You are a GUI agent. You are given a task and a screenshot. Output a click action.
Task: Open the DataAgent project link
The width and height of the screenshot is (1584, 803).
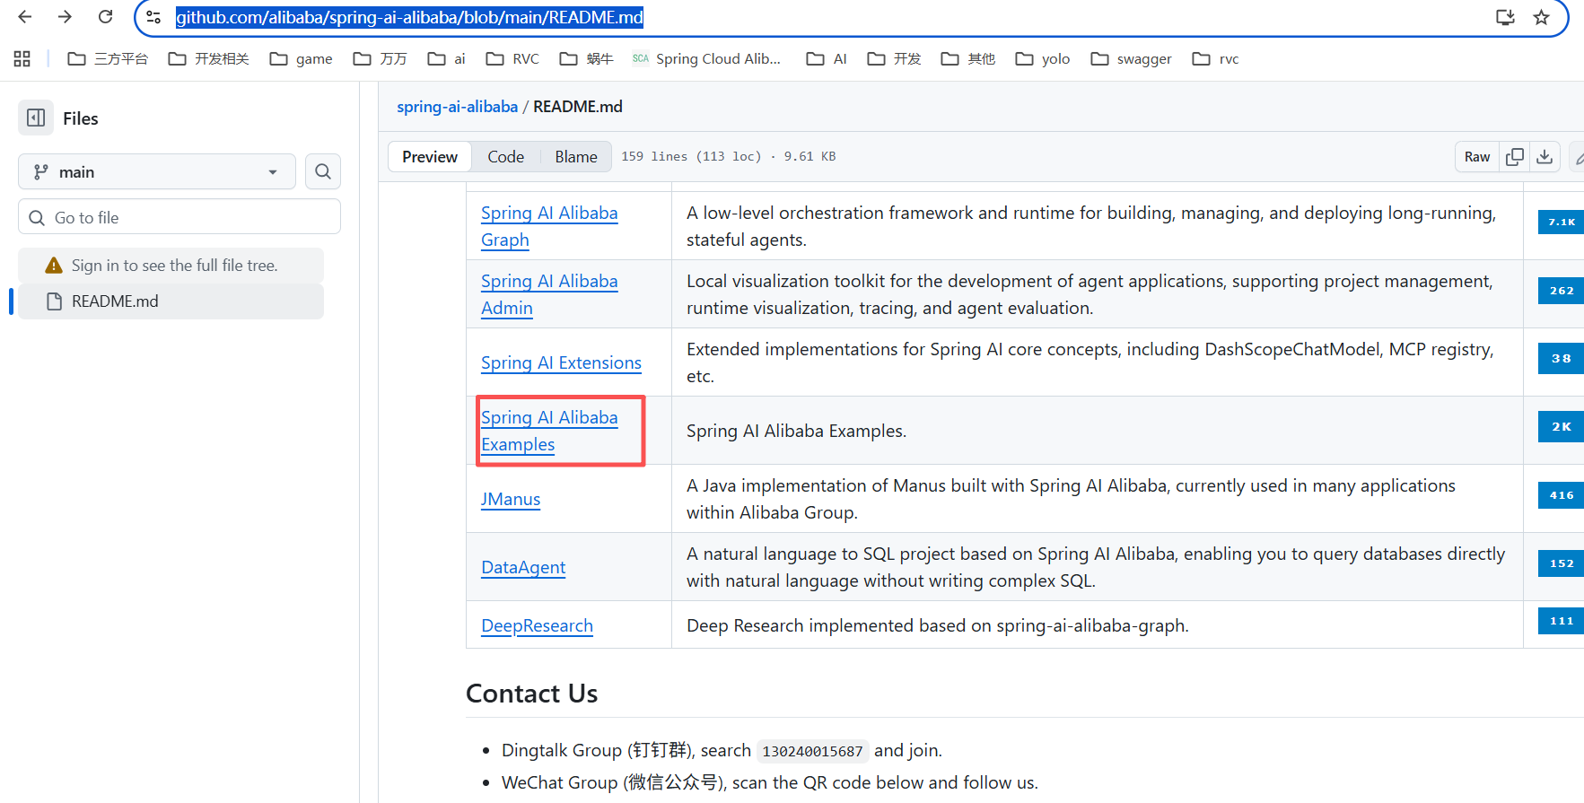click(x=523, y=567)
